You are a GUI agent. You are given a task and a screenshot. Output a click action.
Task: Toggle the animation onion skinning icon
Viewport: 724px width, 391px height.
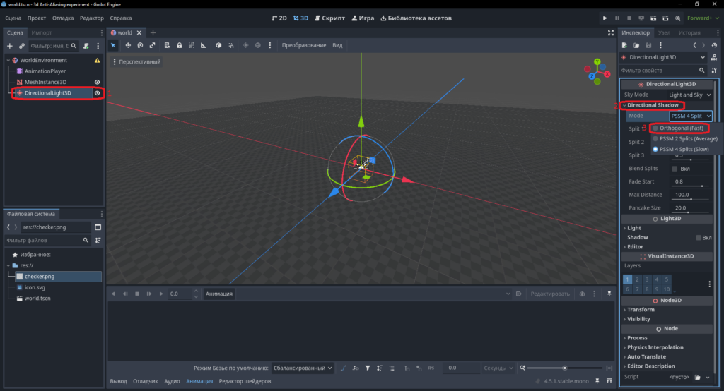pos(583,294)
